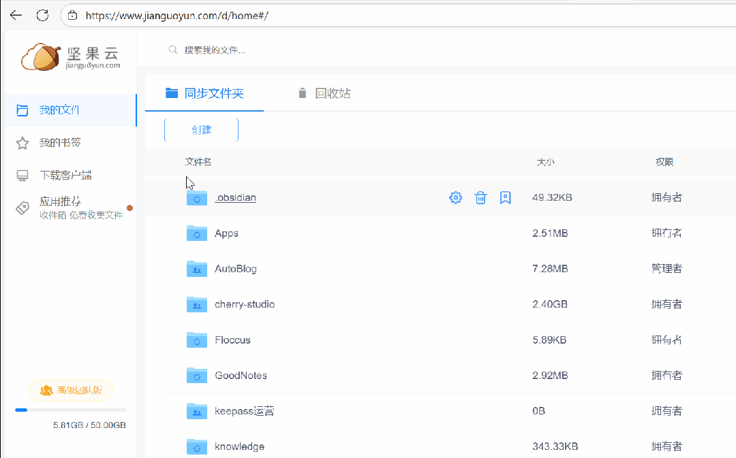736x458 pixels.
Task: Sort by 文件名 column header
Action: click(198, 162)
